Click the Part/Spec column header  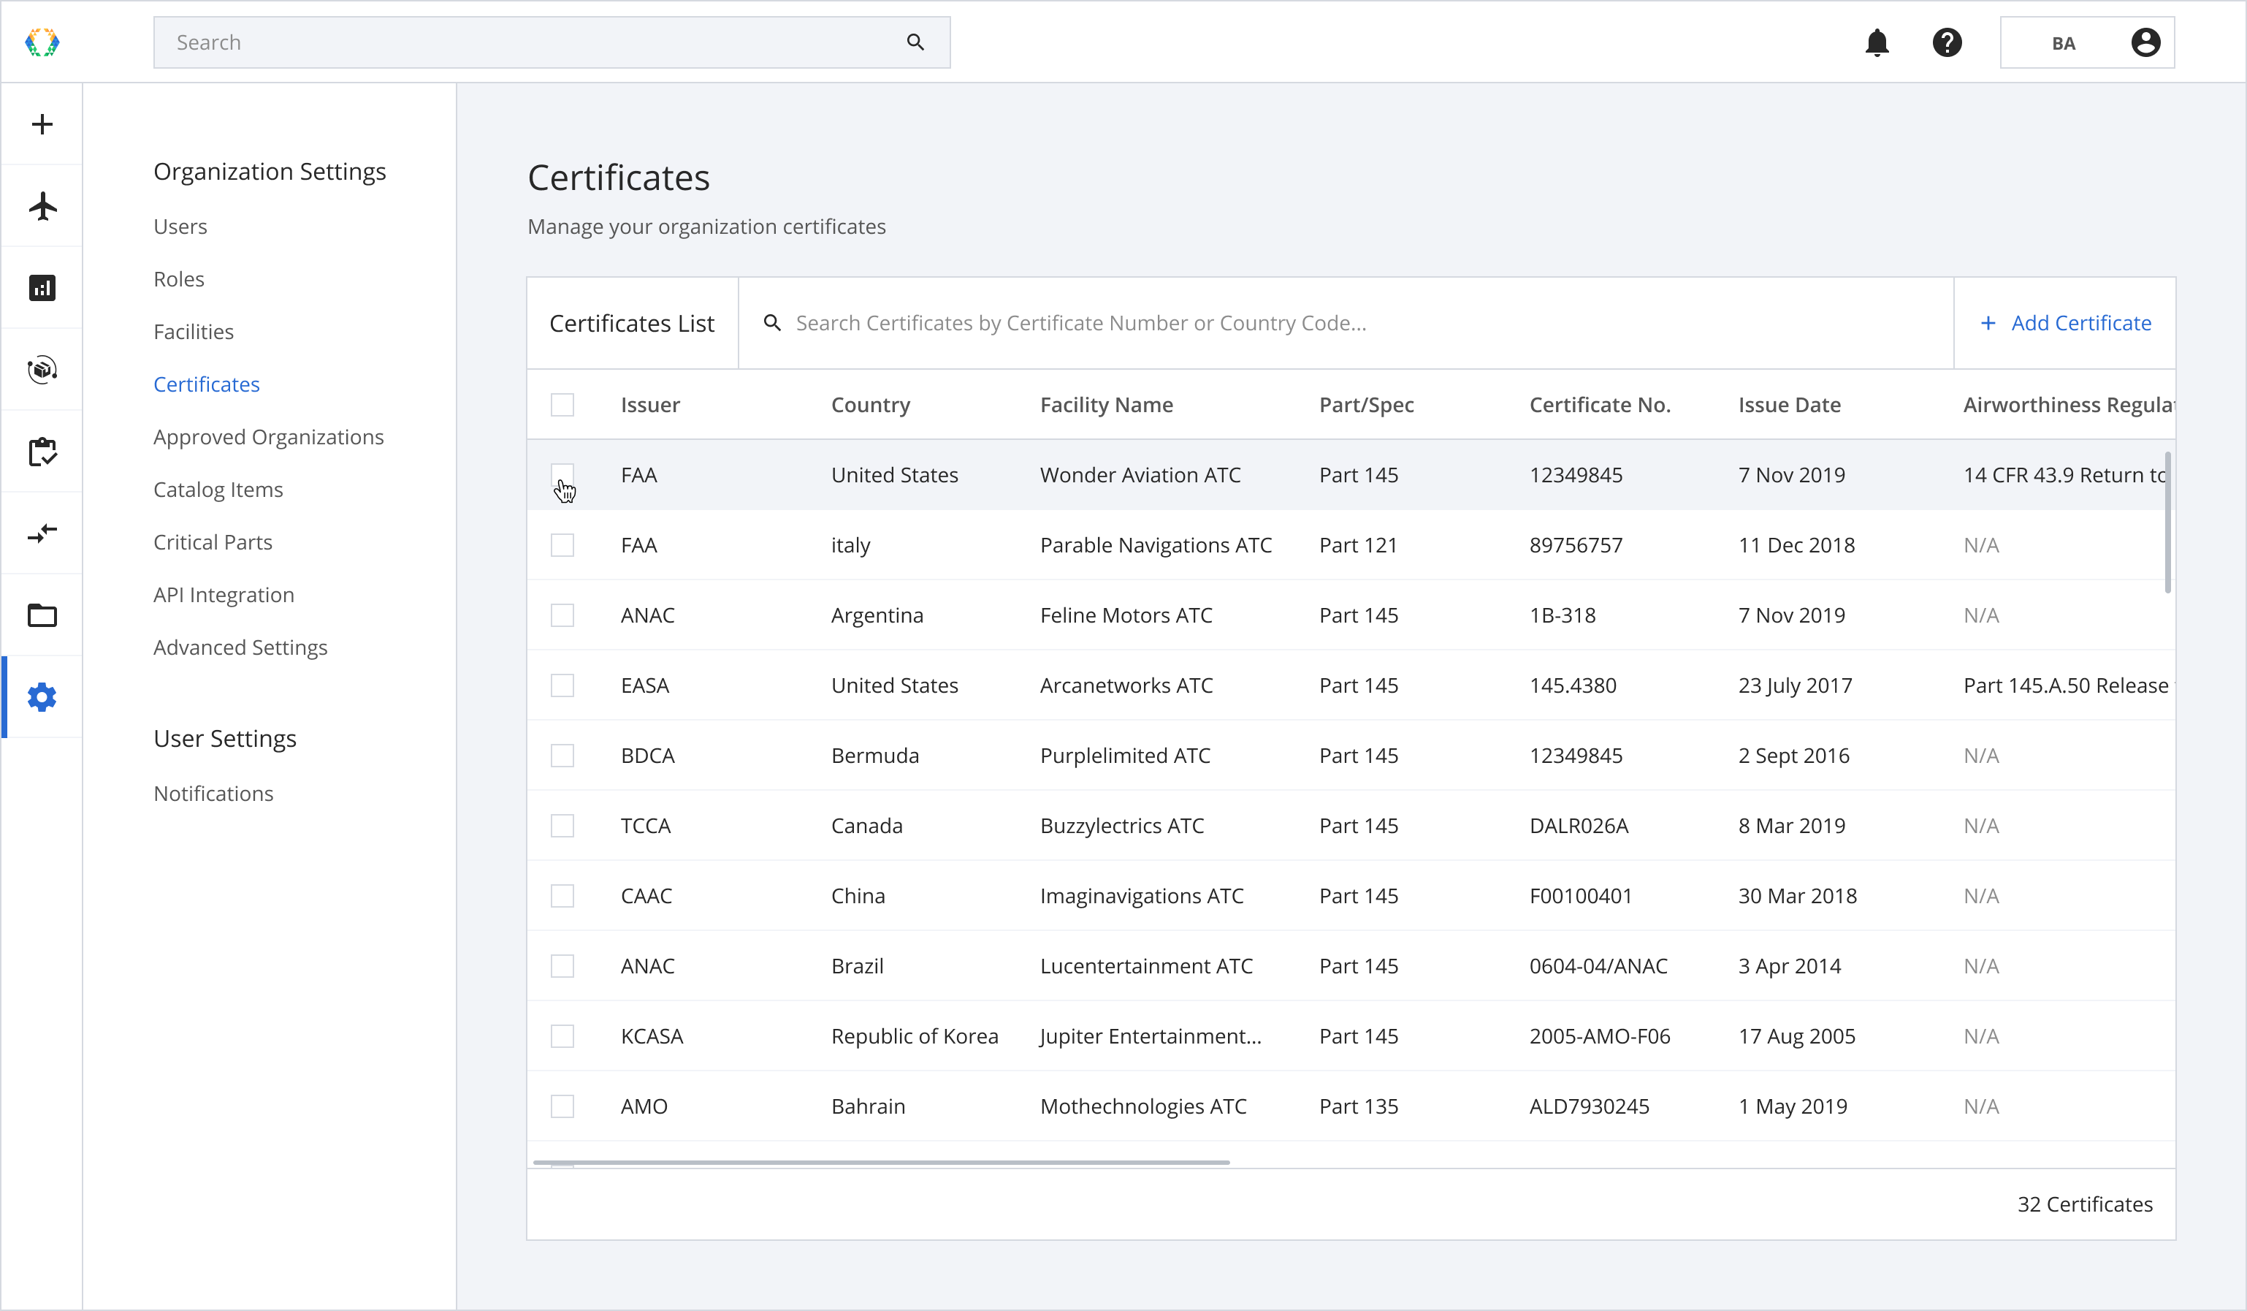(x=1367, y=405)
